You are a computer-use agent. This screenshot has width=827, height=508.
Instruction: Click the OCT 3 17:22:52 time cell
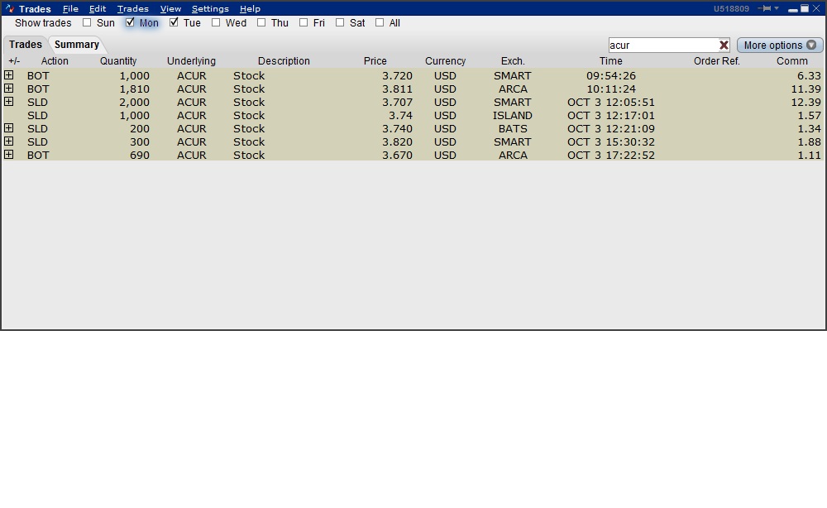611,155
